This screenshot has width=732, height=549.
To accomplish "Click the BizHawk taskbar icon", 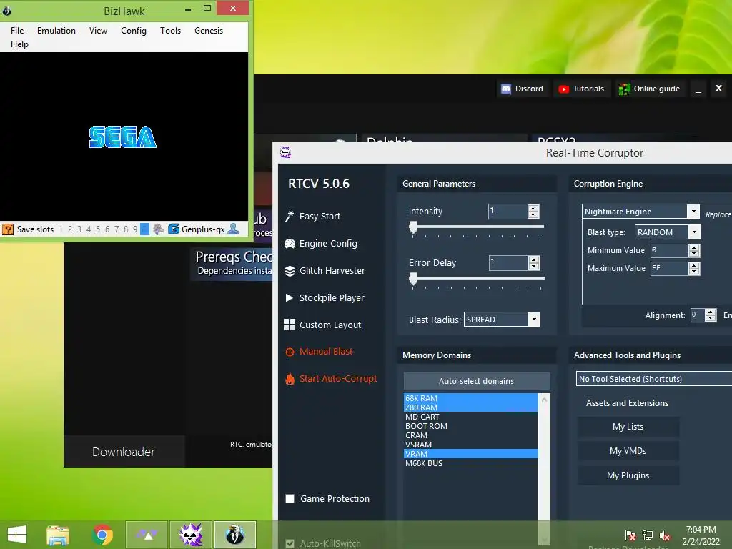I will [x=234, y=535].
